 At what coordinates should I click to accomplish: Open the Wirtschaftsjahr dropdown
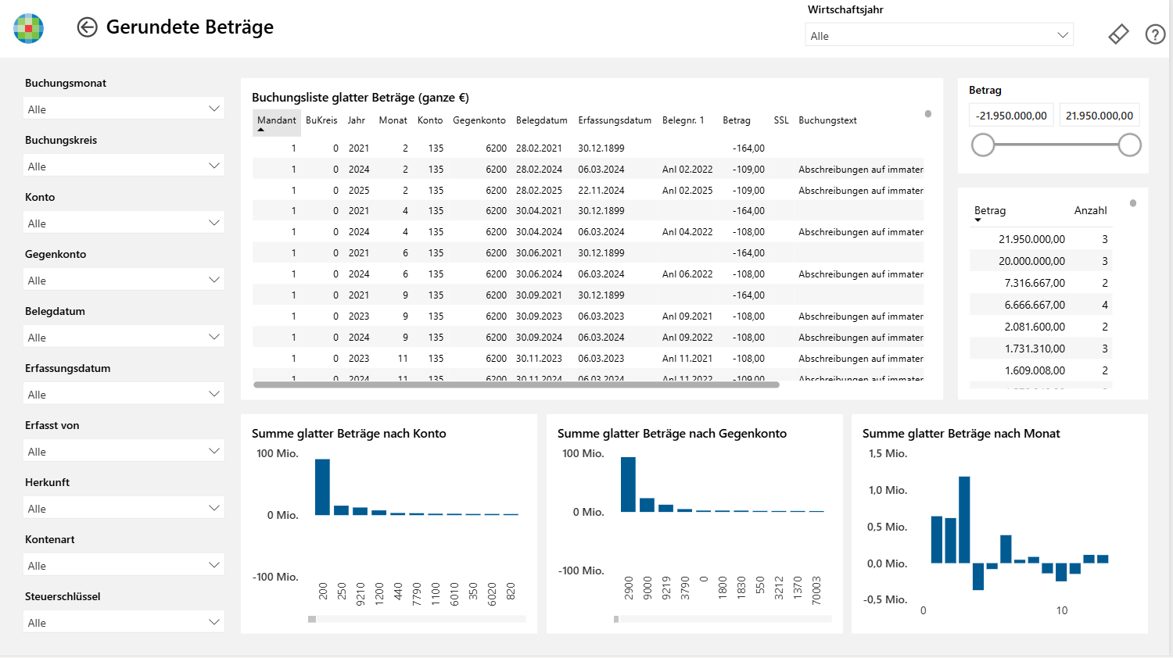click(x=939, y=35)
